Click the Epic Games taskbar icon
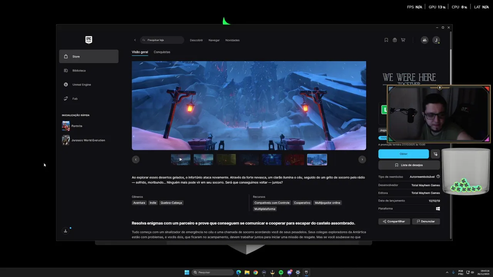The image size is (493, 277). tap(306, 272)
